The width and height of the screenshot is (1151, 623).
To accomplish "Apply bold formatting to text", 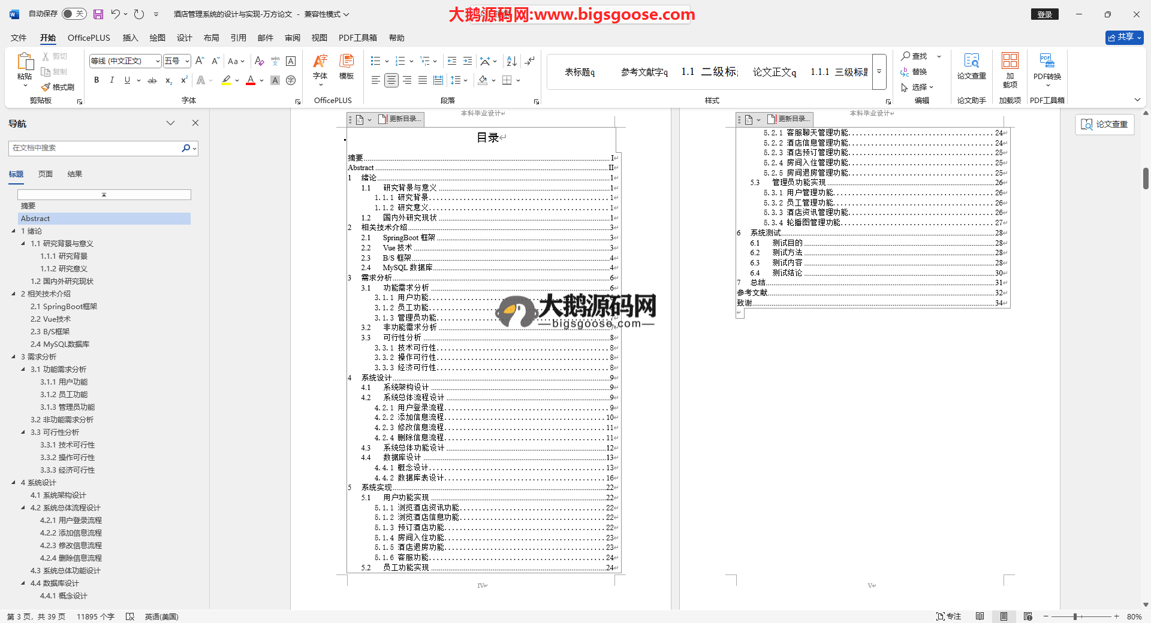I will [x=97, y=80].
